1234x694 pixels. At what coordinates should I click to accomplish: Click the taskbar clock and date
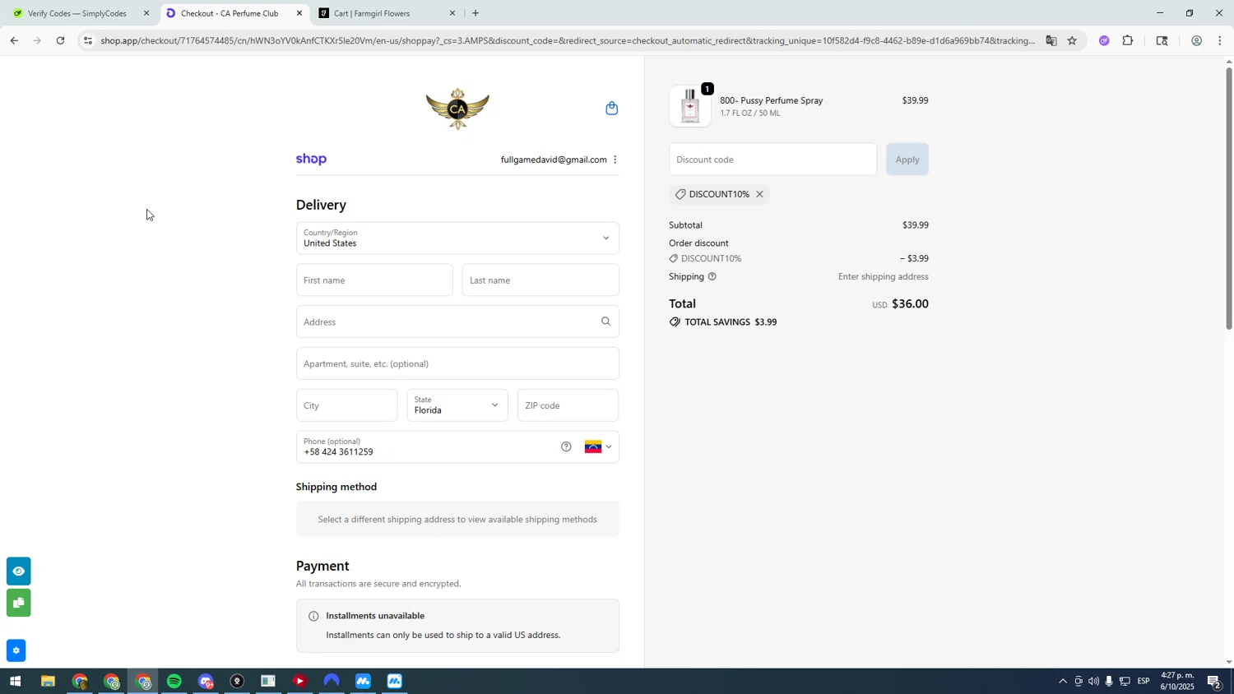(1177, 681)
